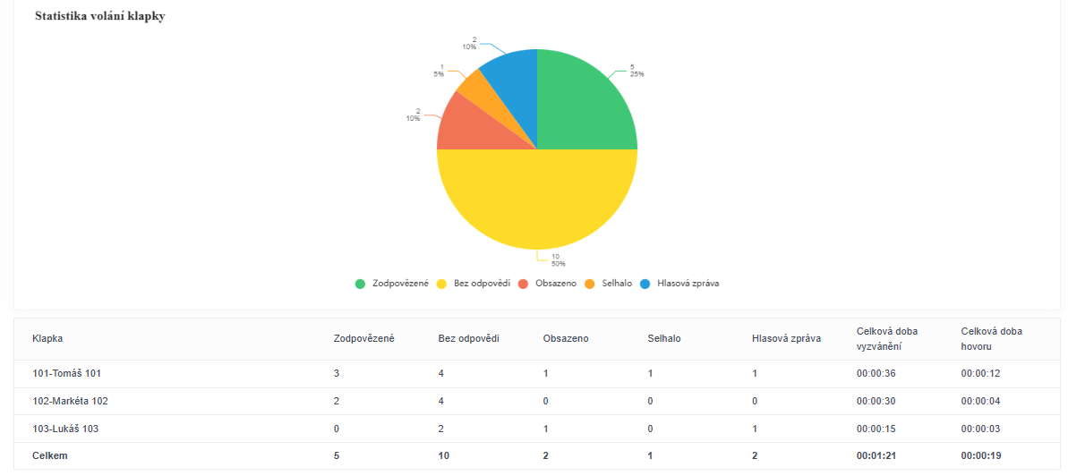The image size is (1068, 476).
Task: Click talk time 00:00:12 for Tomáš
Action: coord(981,373)
